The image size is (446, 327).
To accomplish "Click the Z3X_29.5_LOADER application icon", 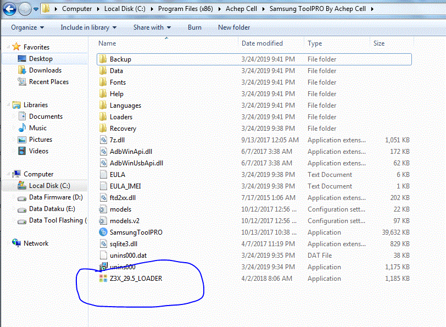I will click(103, 278).
